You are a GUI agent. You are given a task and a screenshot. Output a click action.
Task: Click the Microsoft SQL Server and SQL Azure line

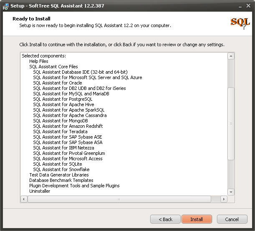click(x=88, y=77)
